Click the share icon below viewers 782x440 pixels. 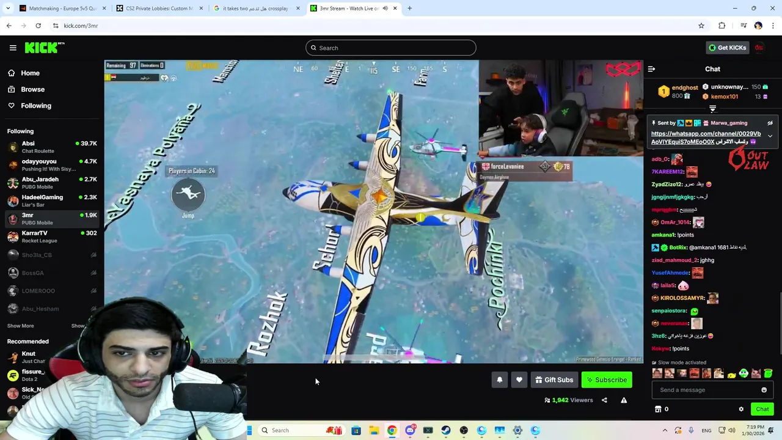tap(604, 400)
